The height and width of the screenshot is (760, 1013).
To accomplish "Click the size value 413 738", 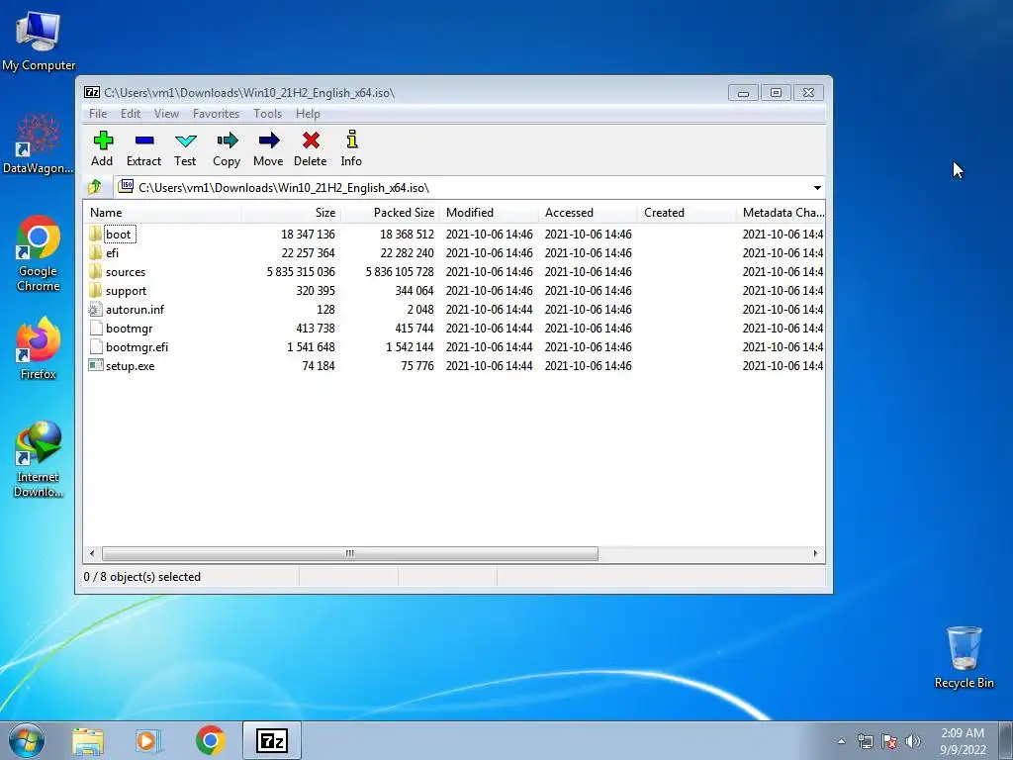I will (x=316, y=329).
